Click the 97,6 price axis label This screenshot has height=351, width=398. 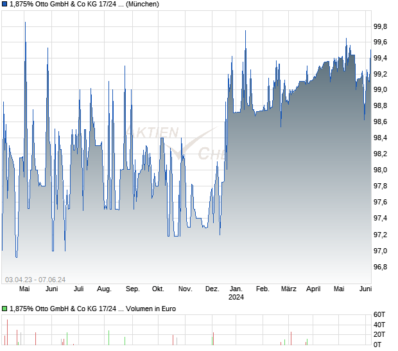pos(380,202)
